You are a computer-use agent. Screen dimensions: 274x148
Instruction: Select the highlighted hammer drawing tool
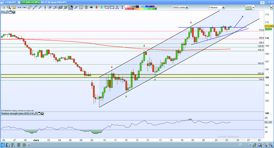click(71, 8)
